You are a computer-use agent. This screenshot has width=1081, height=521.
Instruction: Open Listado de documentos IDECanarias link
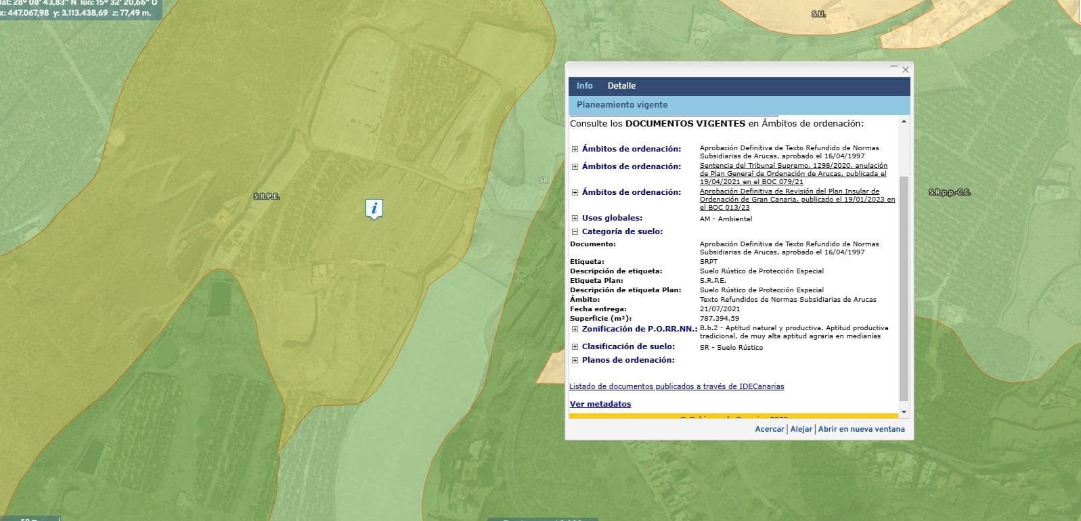(676, 387)
